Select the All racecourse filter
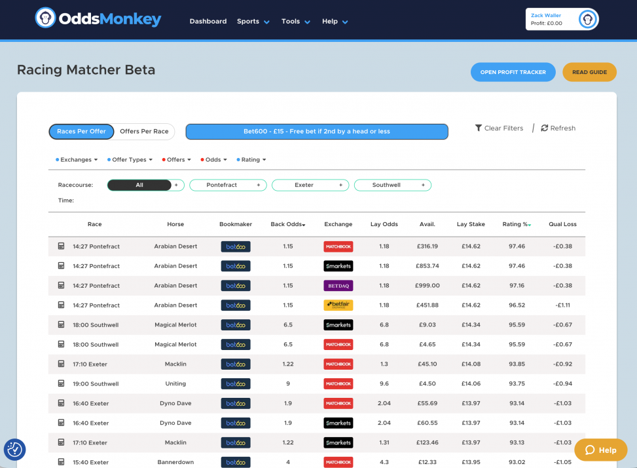 [x=139, y=185]
